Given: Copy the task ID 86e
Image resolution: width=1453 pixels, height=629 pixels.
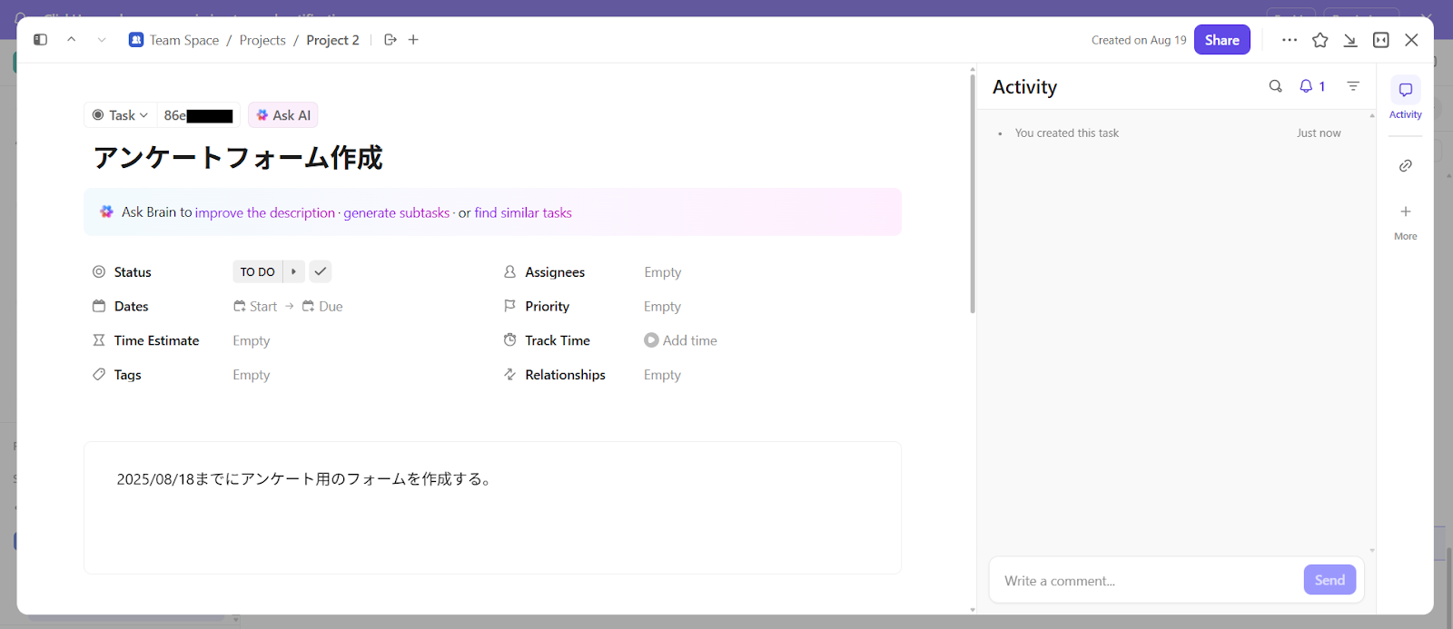Looking at the screenshot, I should tap(198, 115).
